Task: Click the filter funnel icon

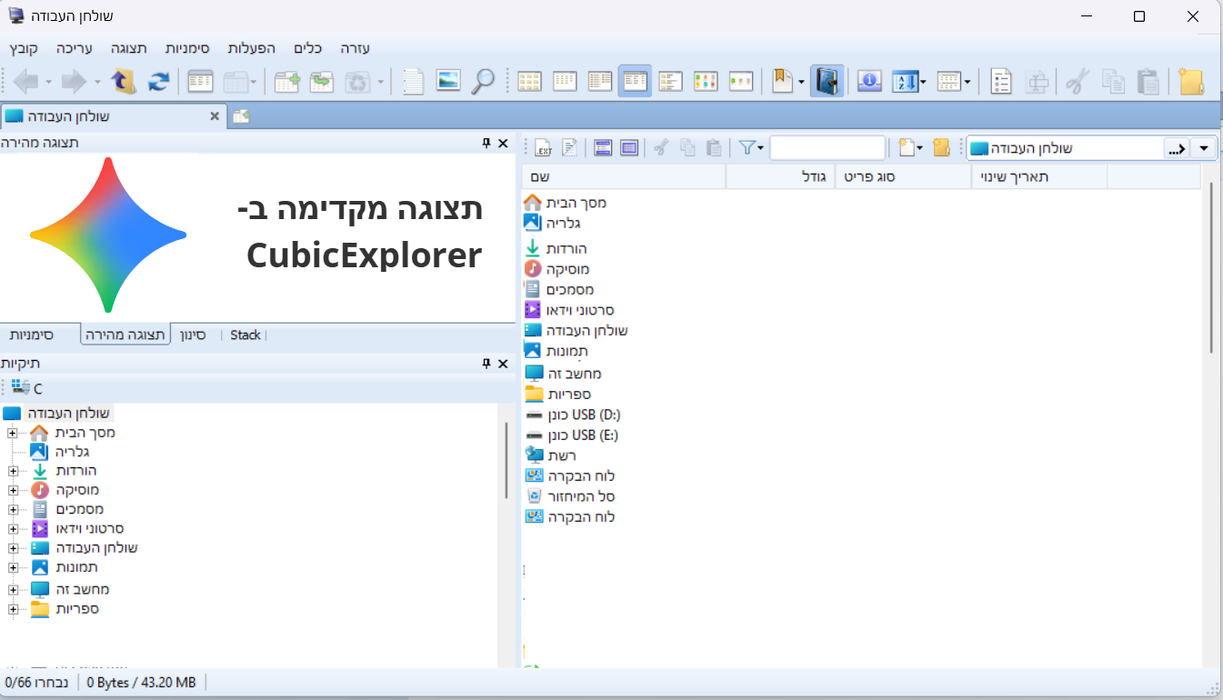Action: [x=747, y=147]
